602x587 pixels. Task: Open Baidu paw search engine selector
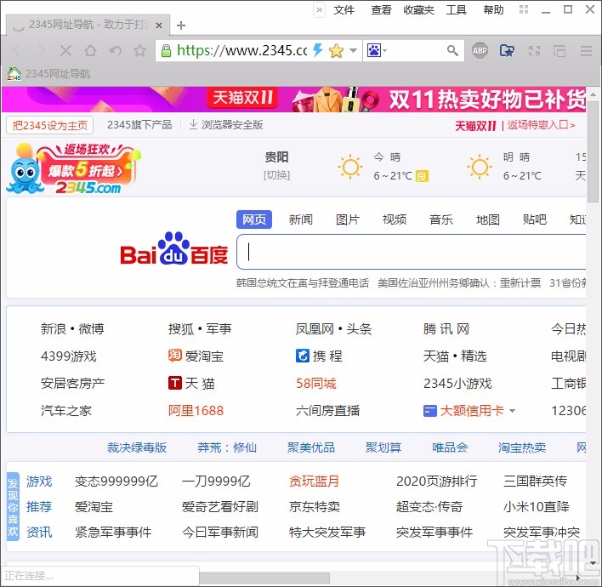pyautogui.click(x=377, y=50)
